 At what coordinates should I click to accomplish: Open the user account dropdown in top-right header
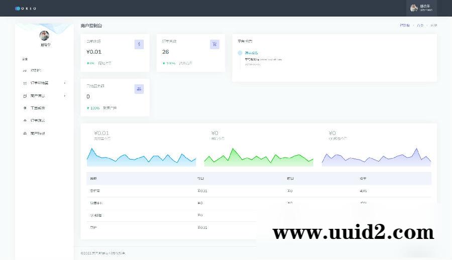[x=421, y=8]
